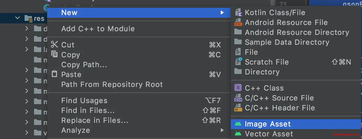Image resolution: width=362 pixels, height=139 pixels.
Task: Click Path From Repository Root
Action: click(112, 84)
